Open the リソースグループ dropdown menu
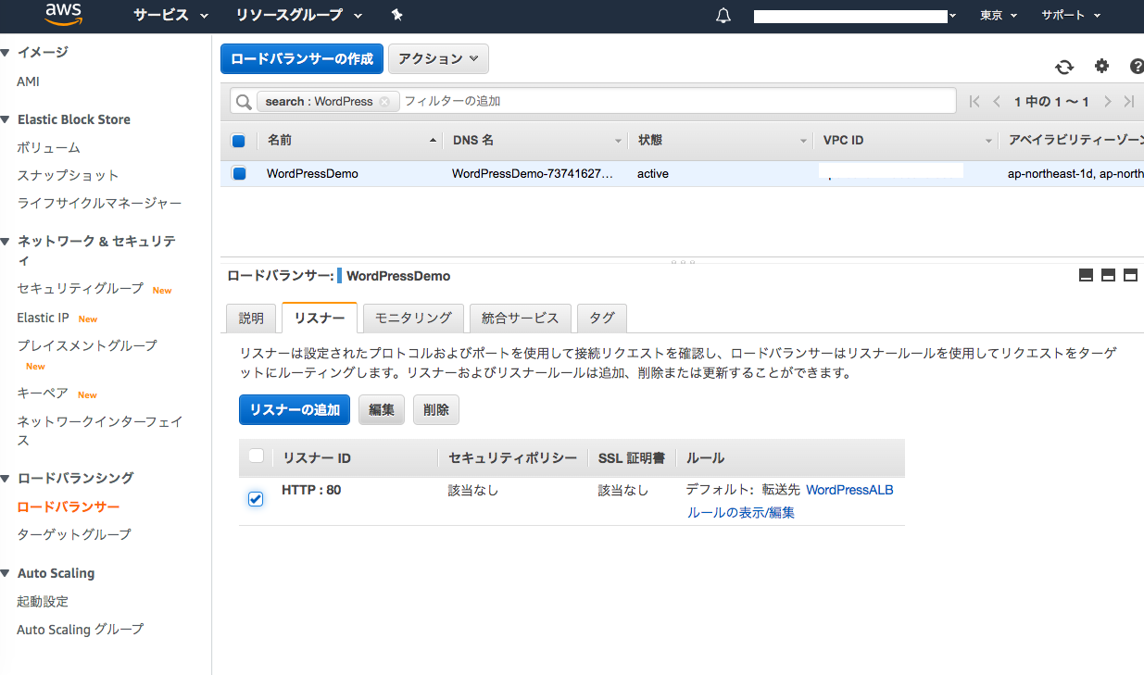The image size is (1144, 675). point(298,15)
